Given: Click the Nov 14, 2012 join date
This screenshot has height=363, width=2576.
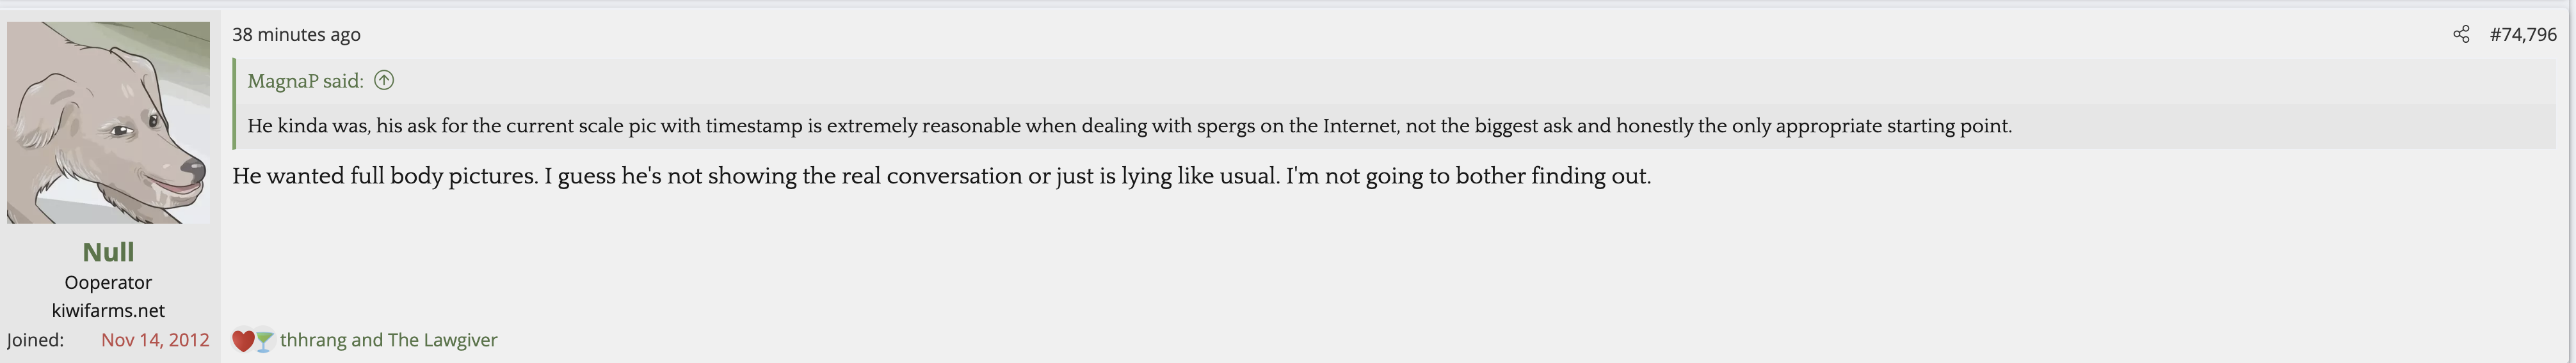Looking at the screenshot, I should tap(155, 340).
